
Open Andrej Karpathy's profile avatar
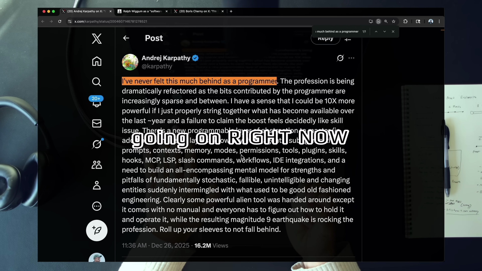pyautogui.click(x=130, y=62)
